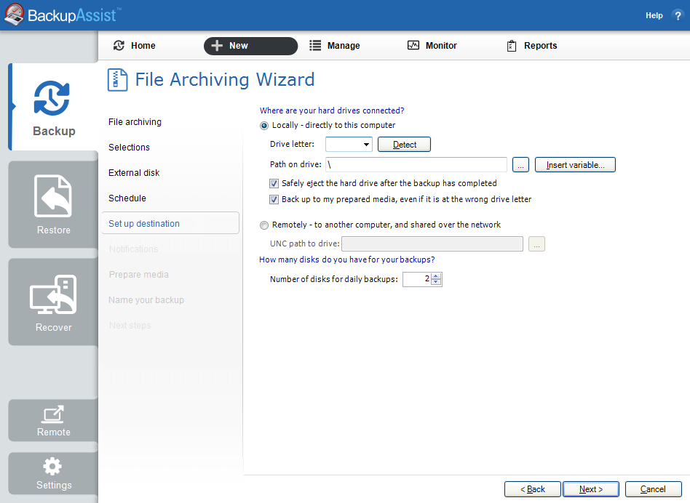
Task: Select Set up destination wizard step
Action: coord(170,223)
